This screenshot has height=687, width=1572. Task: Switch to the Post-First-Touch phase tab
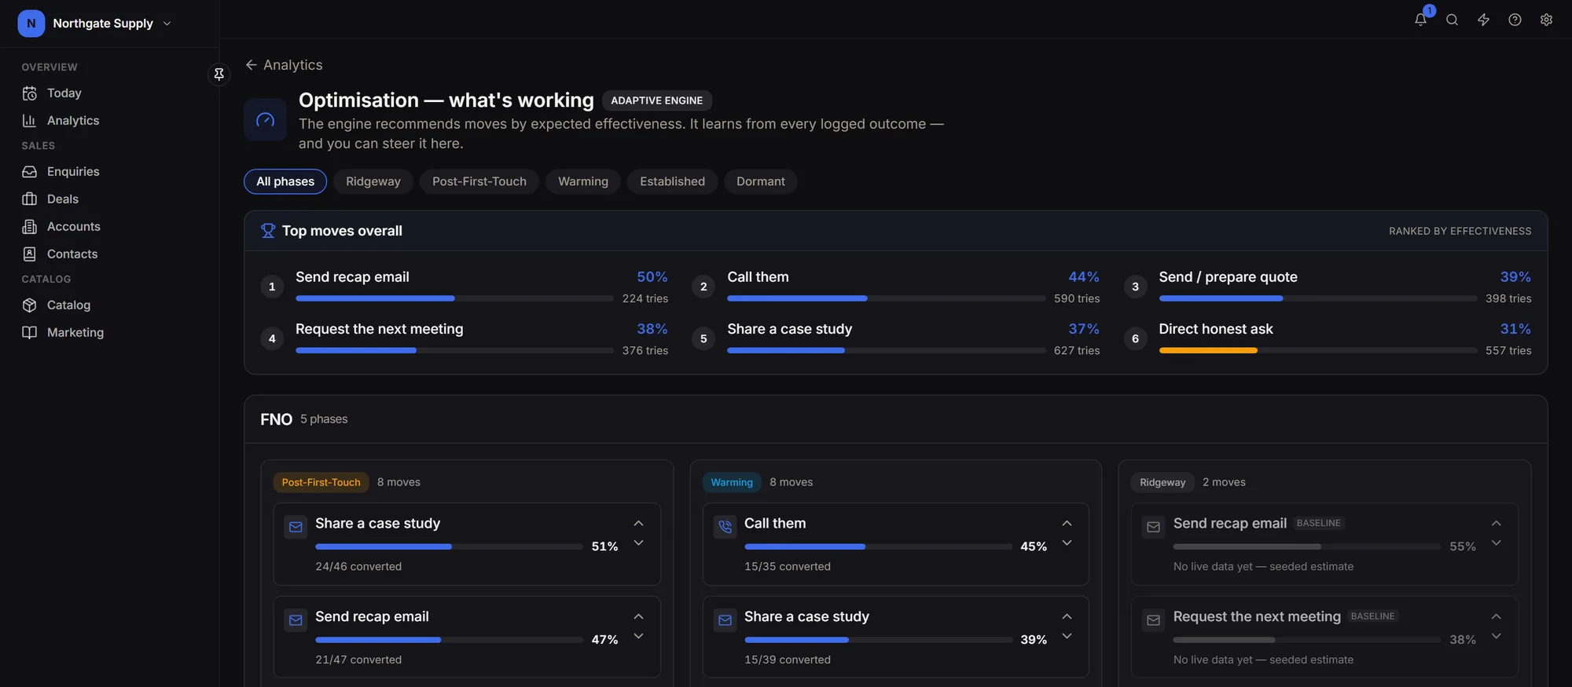(x=479, y=181)
